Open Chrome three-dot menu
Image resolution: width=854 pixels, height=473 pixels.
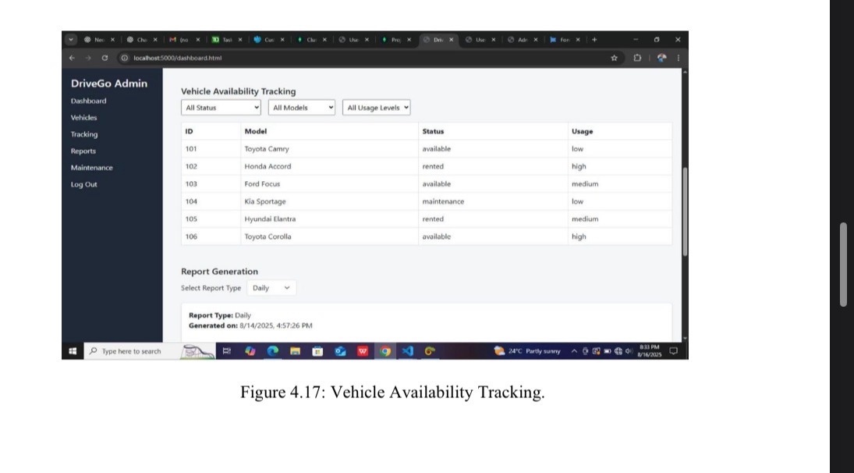point(677,58)
